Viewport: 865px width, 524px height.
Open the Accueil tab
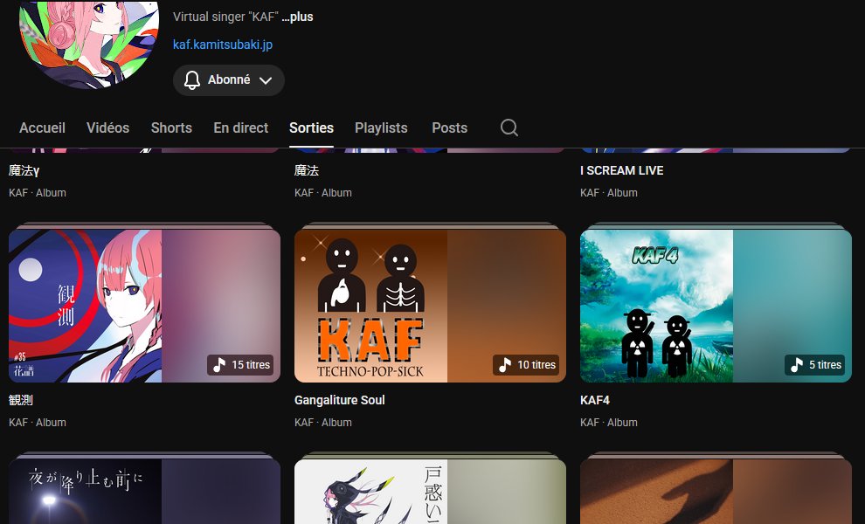43,128
